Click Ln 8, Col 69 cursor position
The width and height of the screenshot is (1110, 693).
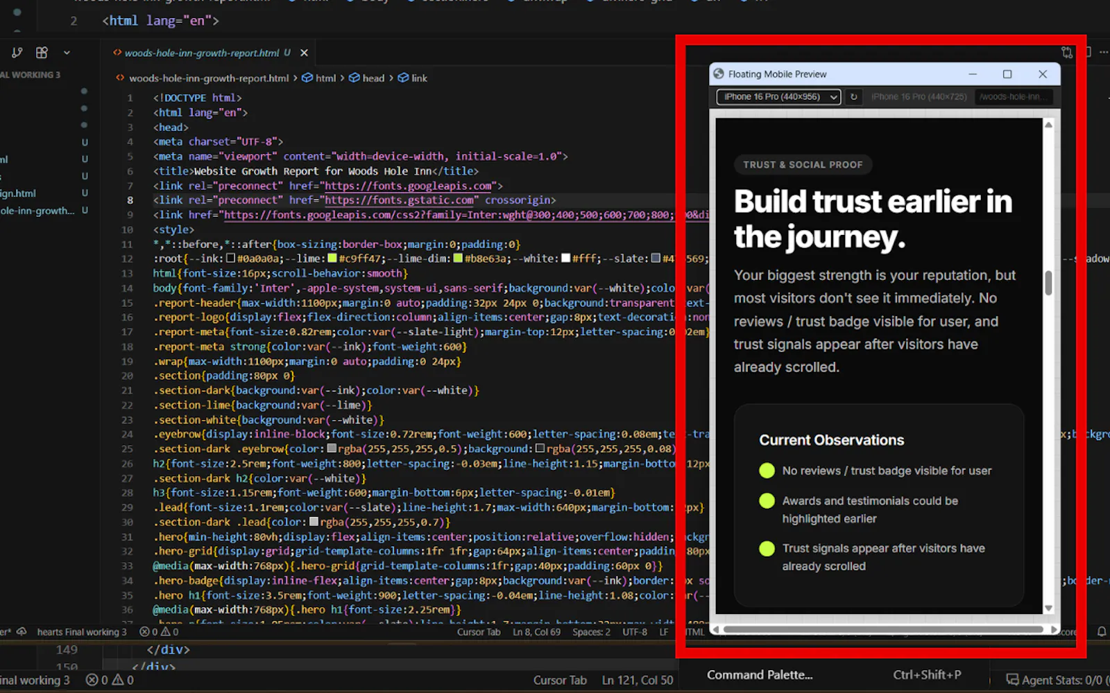click(536, 632)
